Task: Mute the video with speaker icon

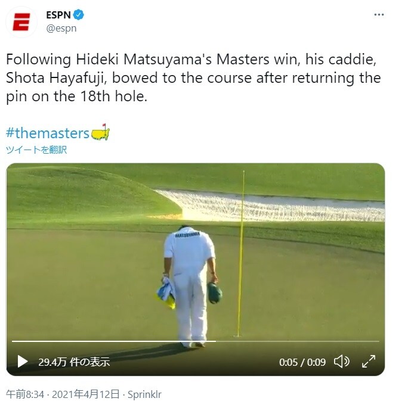Action: (x=341, y=361)
